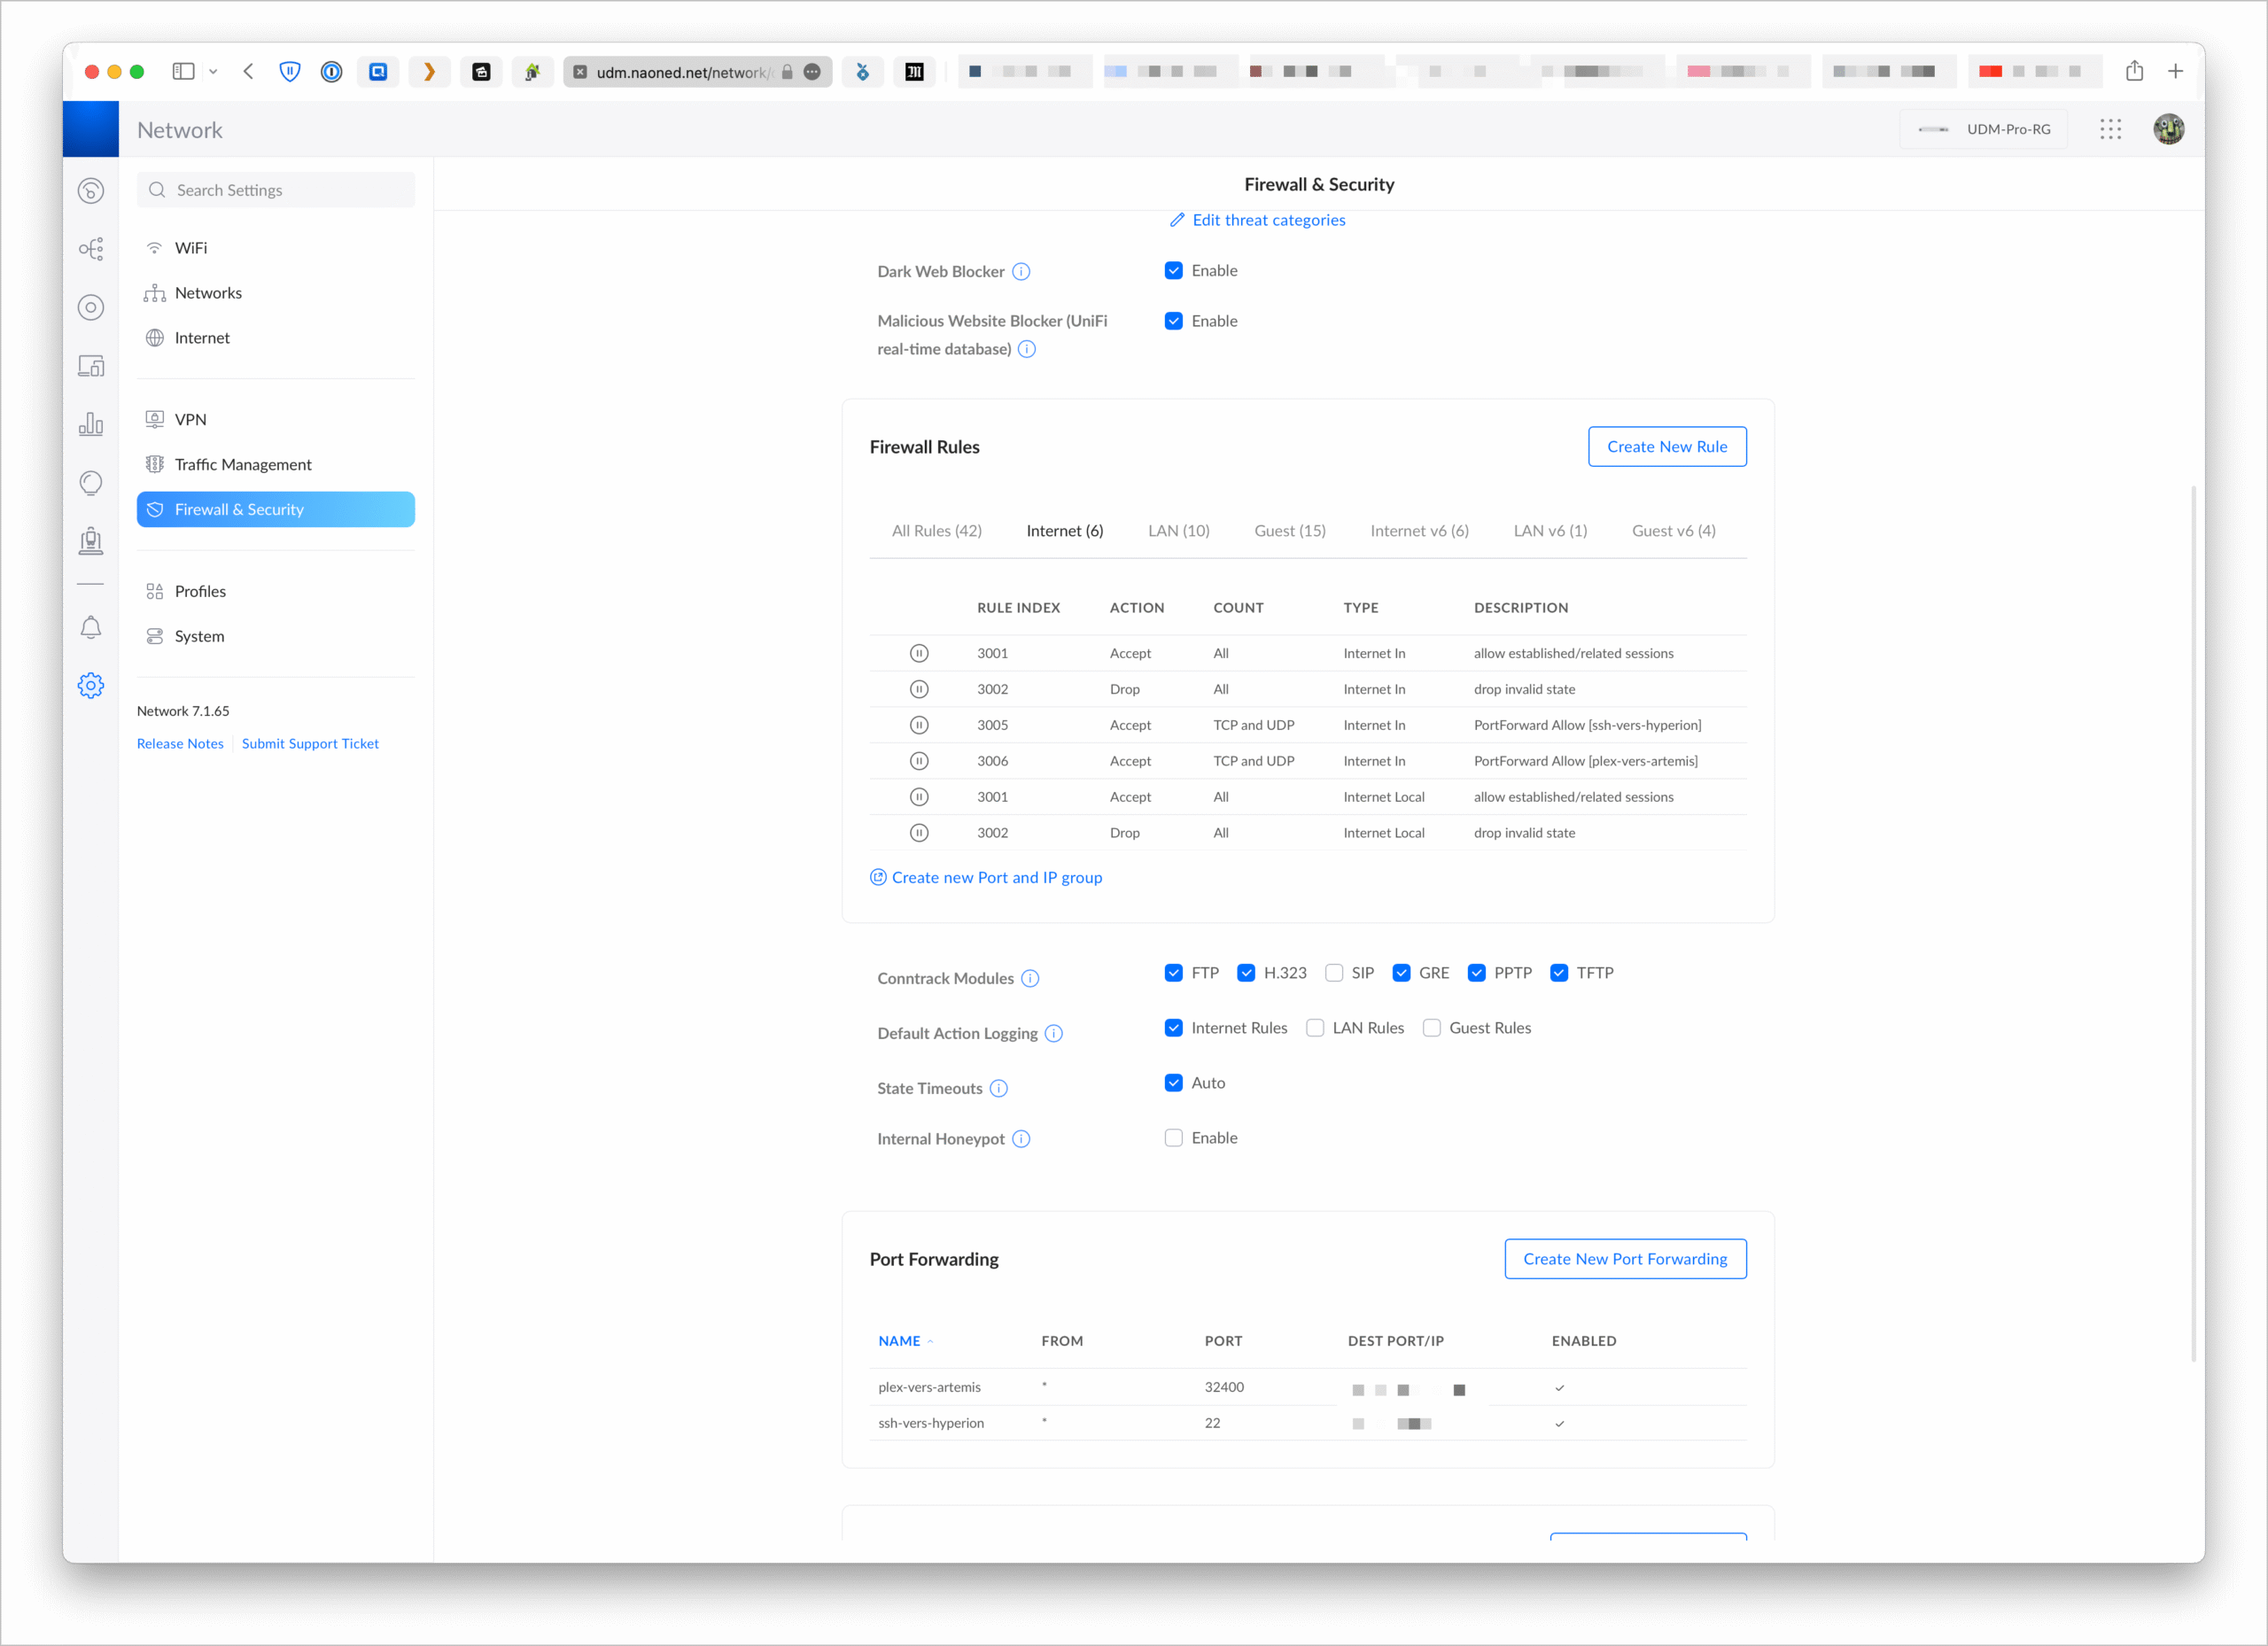2268x1646 pixels.
Task: Click the settings gear icon in the sidebar
Action: point(91,685)
